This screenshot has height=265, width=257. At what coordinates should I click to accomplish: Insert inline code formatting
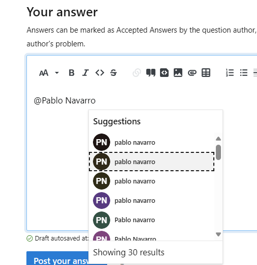[x=100, y=73]
